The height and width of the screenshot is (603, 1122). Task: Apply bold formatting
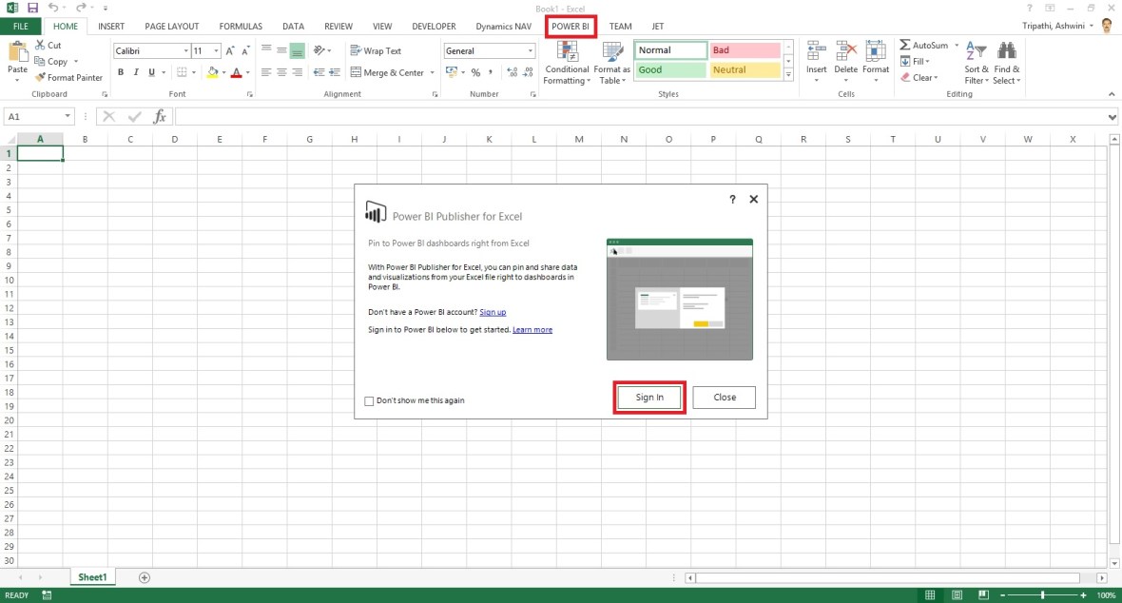120,70
